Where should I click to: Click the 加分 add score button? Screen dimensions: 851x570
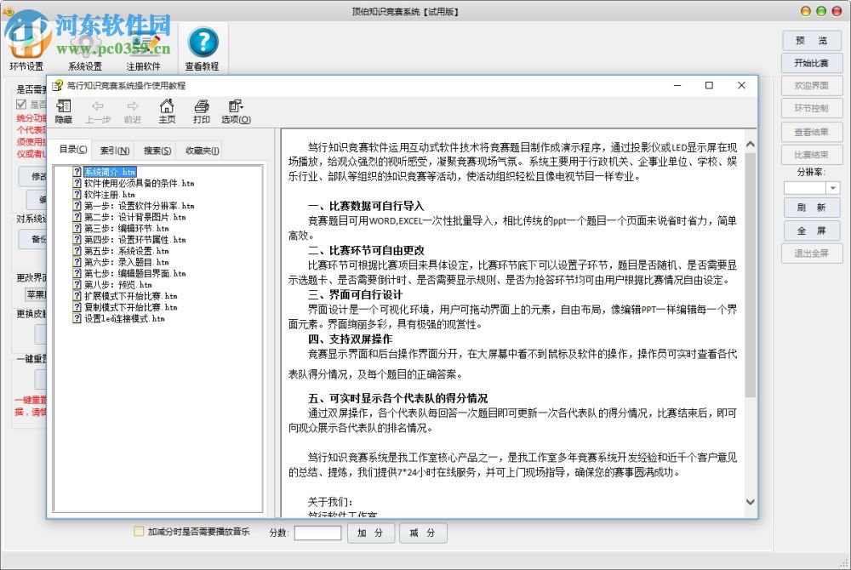(370, 533)
